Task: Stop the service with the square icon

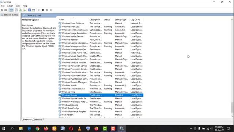Action: tap(43, 10)
